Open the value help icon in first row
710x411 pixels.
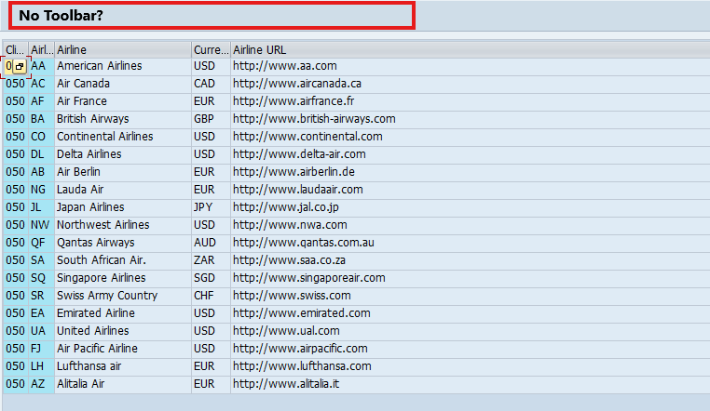20,66
